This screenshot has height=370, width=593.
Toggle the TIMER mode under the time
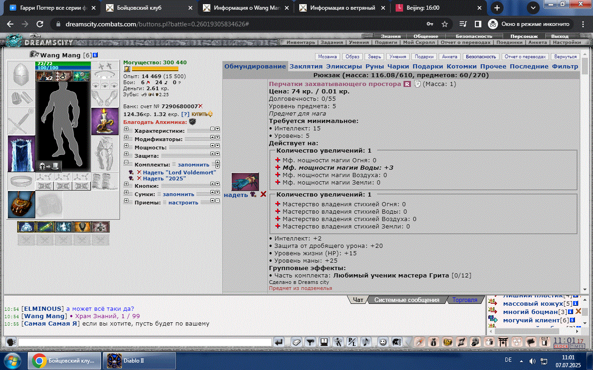click(577, 346)
